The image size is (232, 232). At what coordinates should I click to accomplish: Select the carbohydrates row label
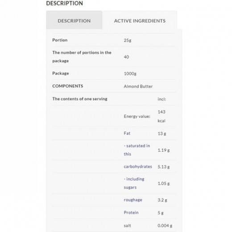tap(138, 166)
